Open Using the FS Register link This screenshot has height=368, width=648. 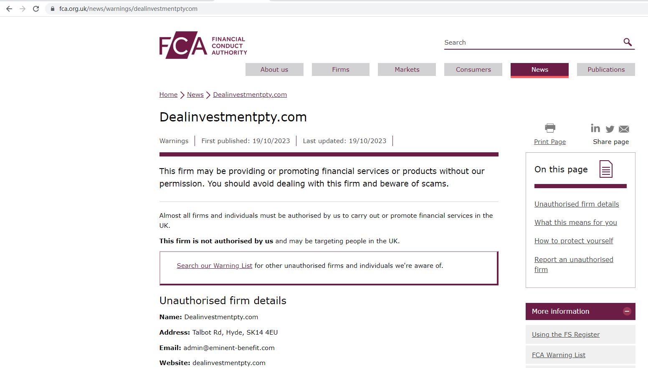[x=565, y=335]
